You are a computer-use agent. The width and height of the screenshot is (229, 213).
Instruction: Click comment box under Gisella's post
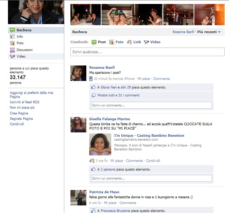pos(151,178)
